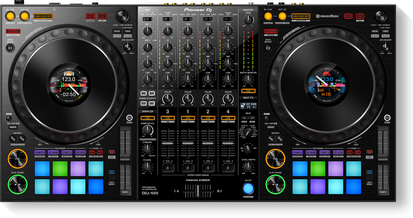Viewport: 413px width, 218px height.
Task: Click the blue BEAT FX ON/OFF button
Action: point(248,188)
